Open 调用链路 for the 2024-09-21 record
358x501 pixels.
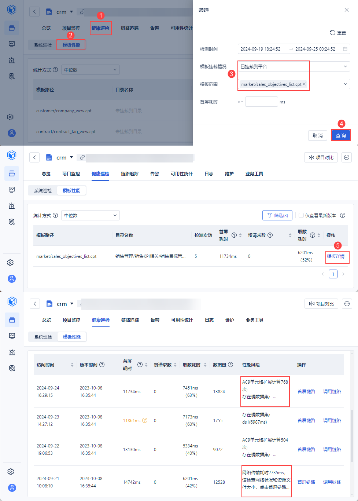[x=332, y=482]
